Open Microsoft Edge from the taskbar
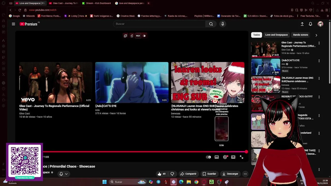This screenshot has width=331, height=186. point(181,182)
